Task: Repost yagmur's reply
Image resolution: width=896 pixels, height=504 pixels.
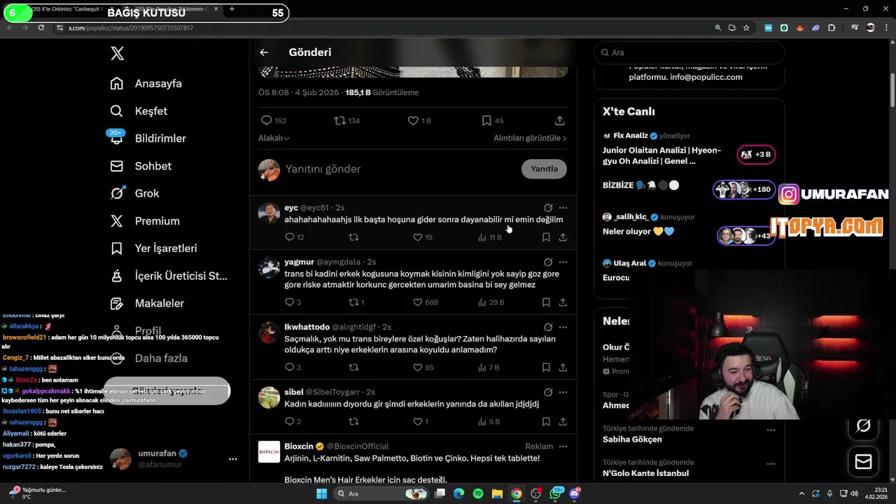Action: (353, 302)
